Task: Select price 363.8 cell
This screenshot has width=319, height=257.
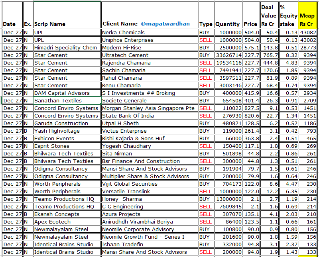Action: point(251,139)
